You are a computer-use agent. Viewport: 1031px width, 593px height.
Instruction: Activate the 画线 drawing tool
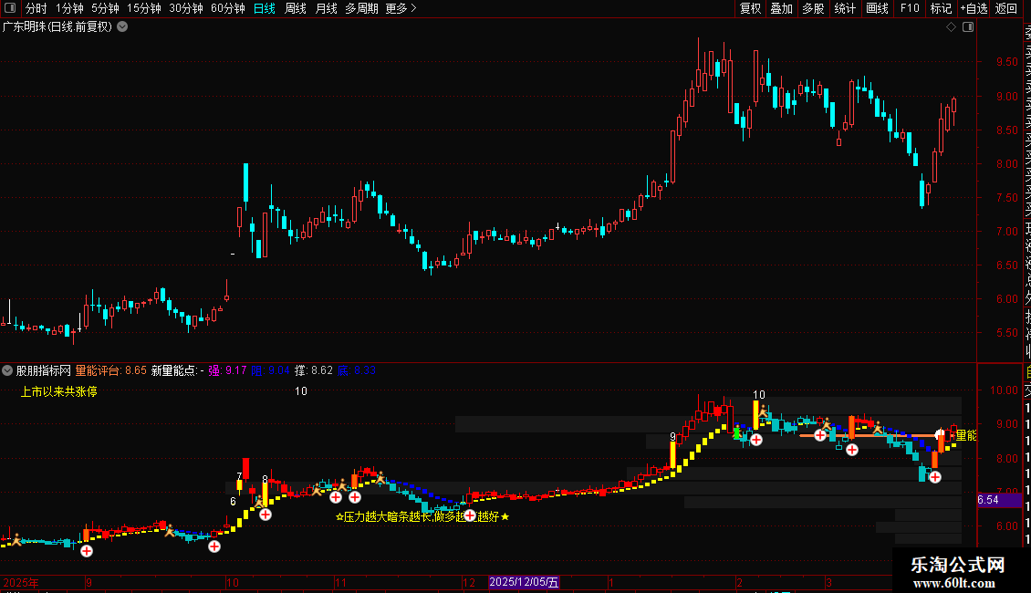877,8
